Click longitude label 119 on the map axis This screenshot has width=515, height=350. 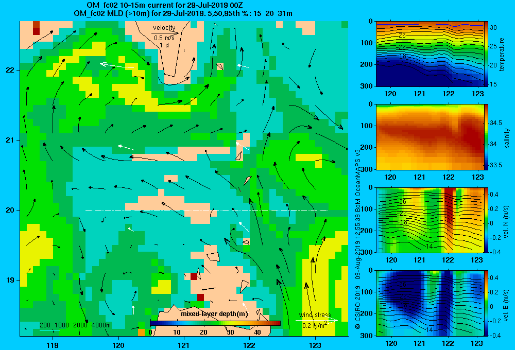[x=53, y=345]
